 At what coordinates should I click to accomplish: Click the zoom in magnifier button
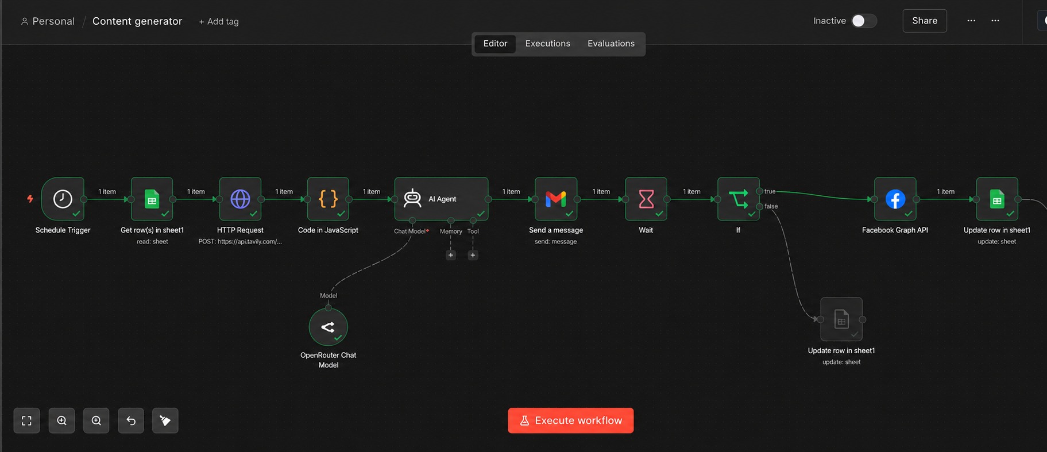coord(61,420)
